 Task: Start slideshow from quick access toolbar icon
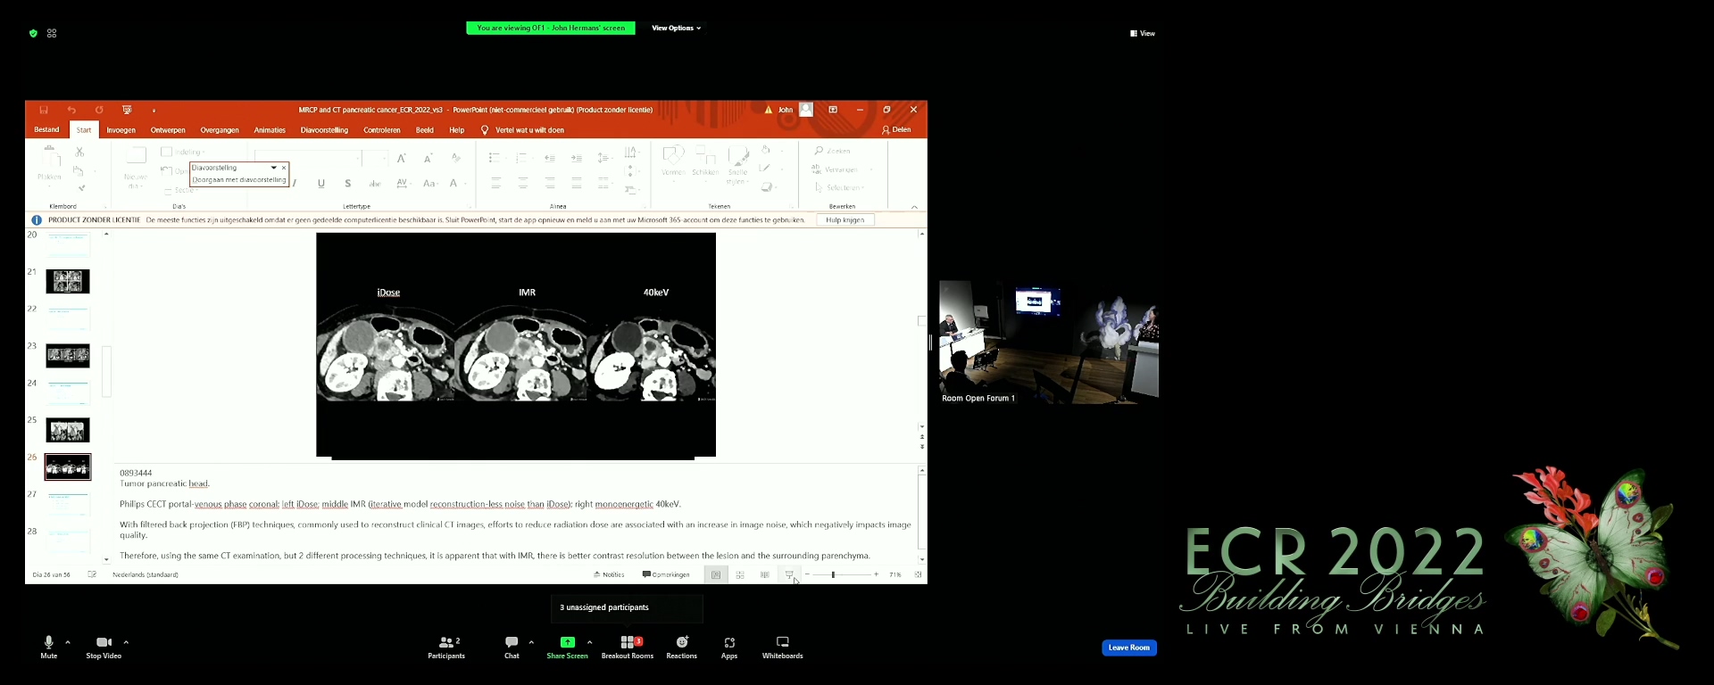coord(127,110)
